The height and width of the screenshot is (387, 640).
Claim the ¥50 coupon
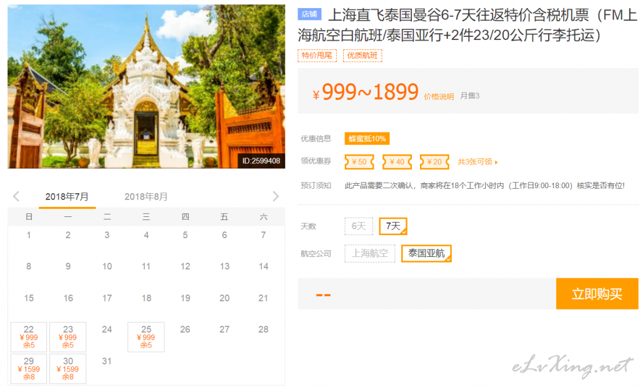coord(359,162)
